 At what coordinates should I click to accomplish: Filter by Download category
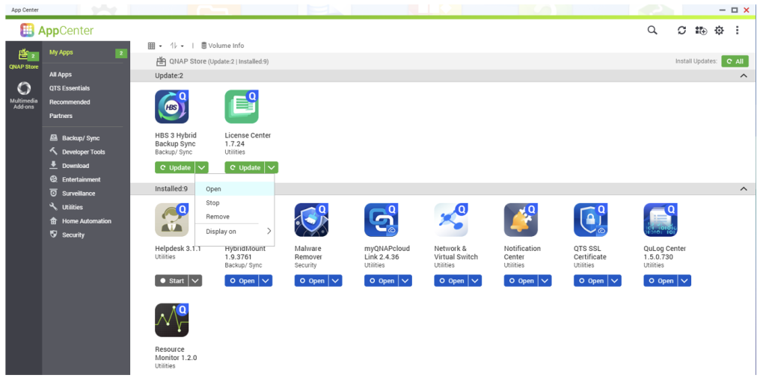(x=70, y=166)
